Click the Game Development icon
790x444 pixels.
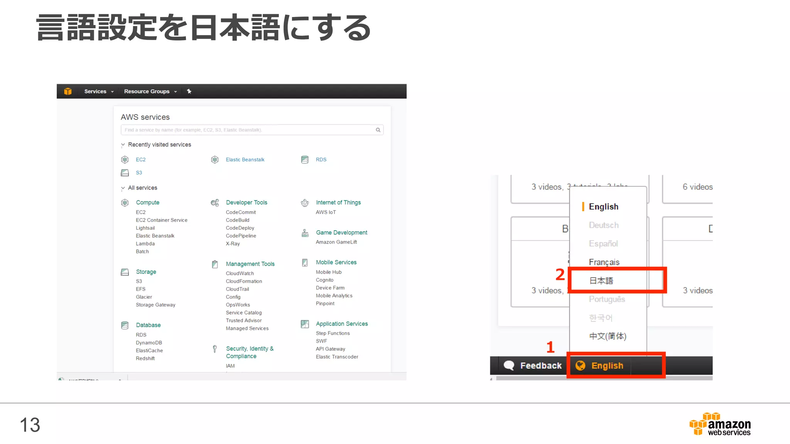305,233
